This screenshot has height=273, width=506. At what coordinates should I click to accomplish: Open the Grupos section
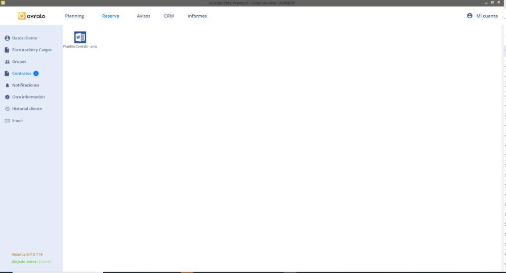[x=19, y=62]
